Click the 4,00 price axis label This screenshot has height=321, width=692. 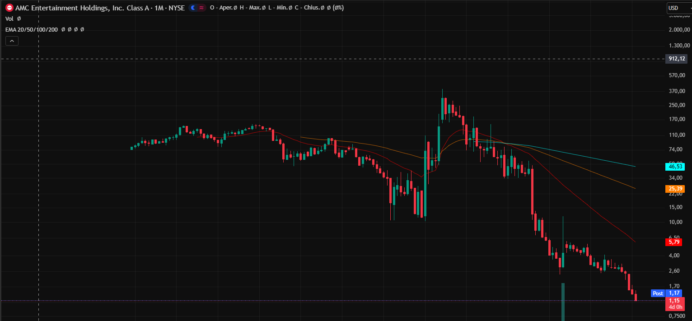tap(675, 255)
